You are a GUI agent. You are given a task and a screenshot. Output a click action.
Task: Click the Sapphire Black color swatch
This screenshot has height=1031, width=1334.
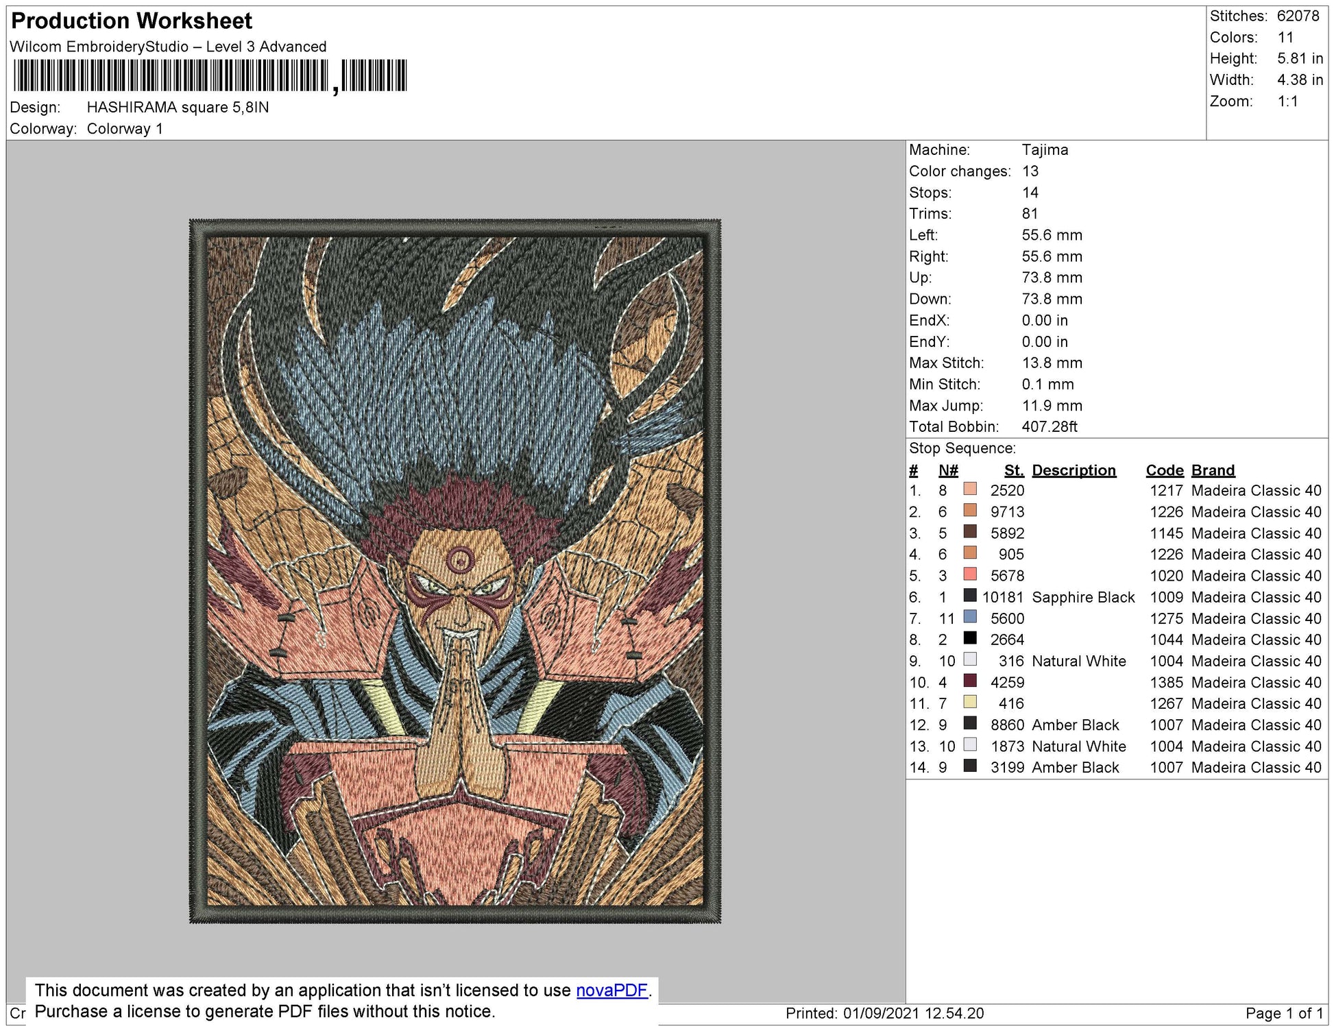click(969, 596)
